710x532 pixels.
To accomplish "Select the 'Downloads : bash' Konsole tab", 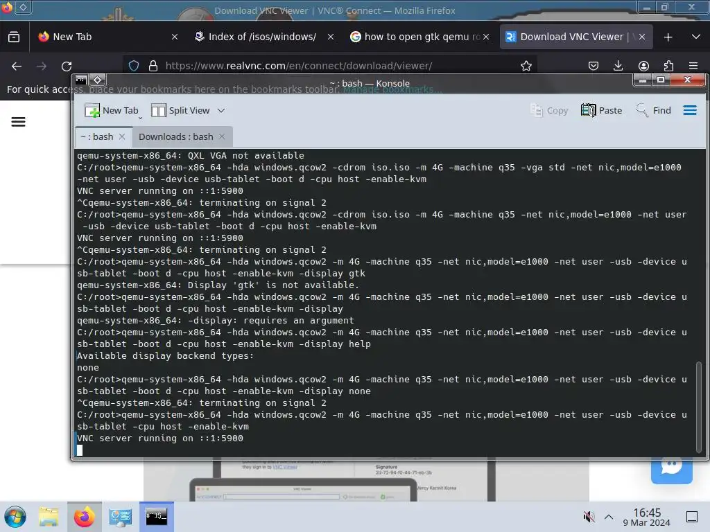I will (182, 136).
